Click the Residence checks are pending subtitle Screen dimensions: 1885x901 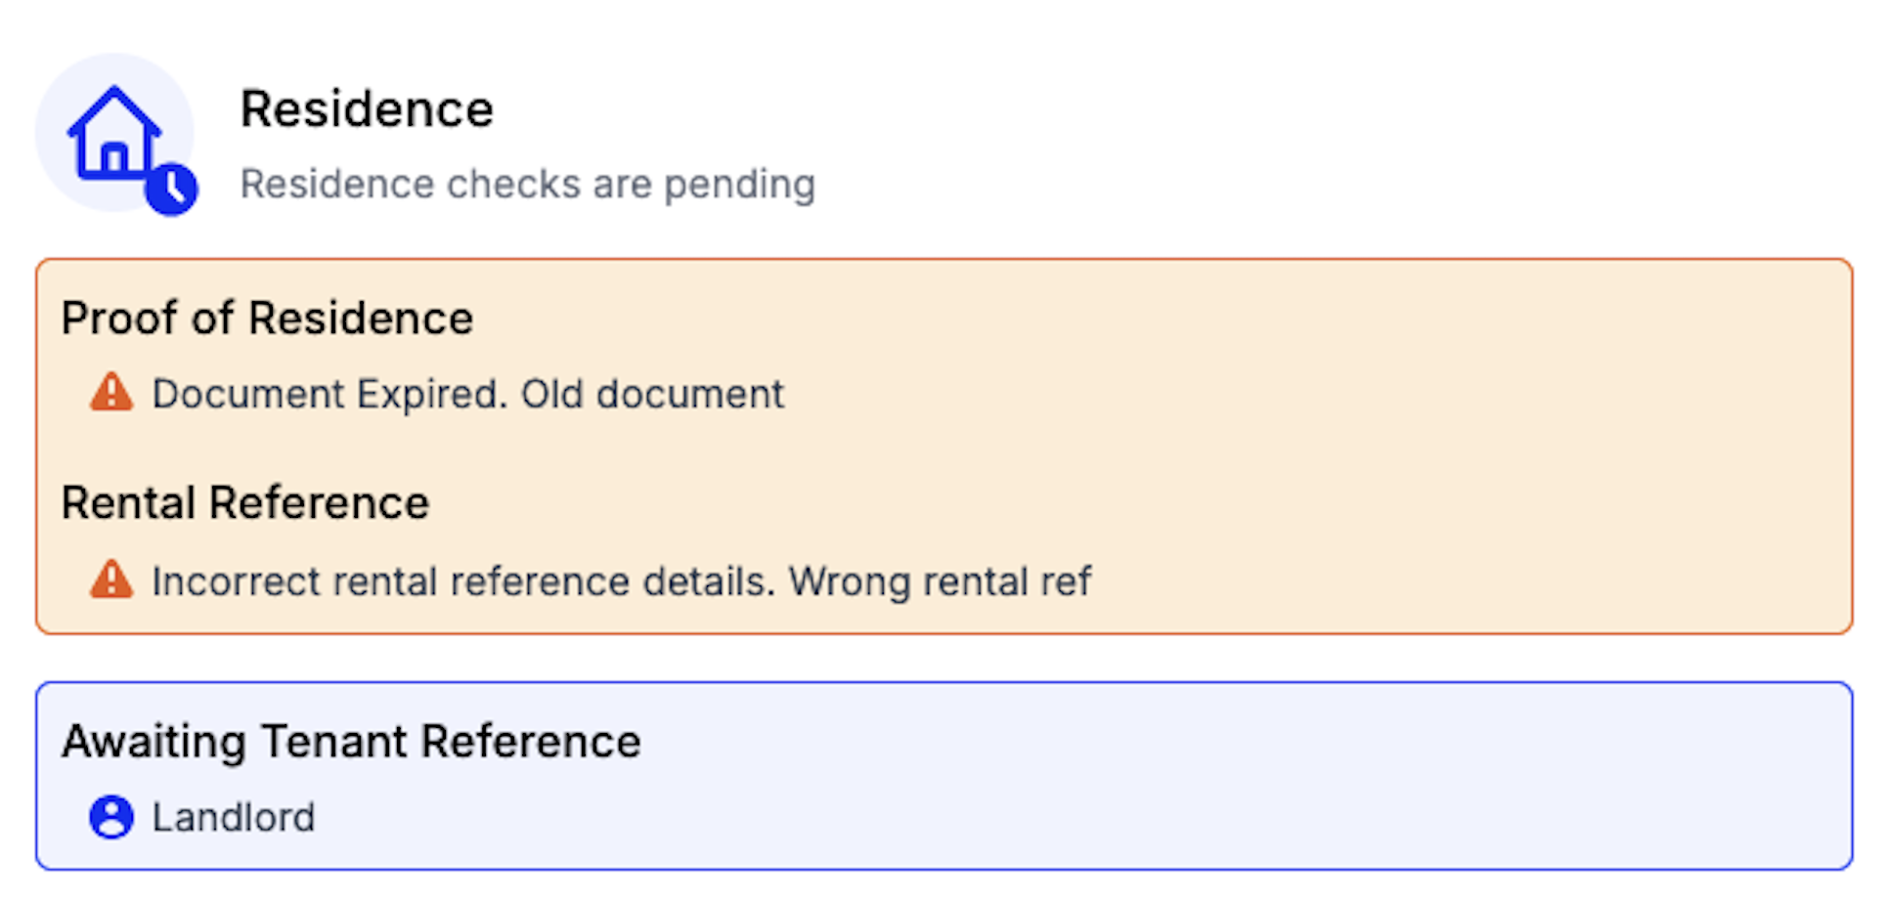(528, 184)
